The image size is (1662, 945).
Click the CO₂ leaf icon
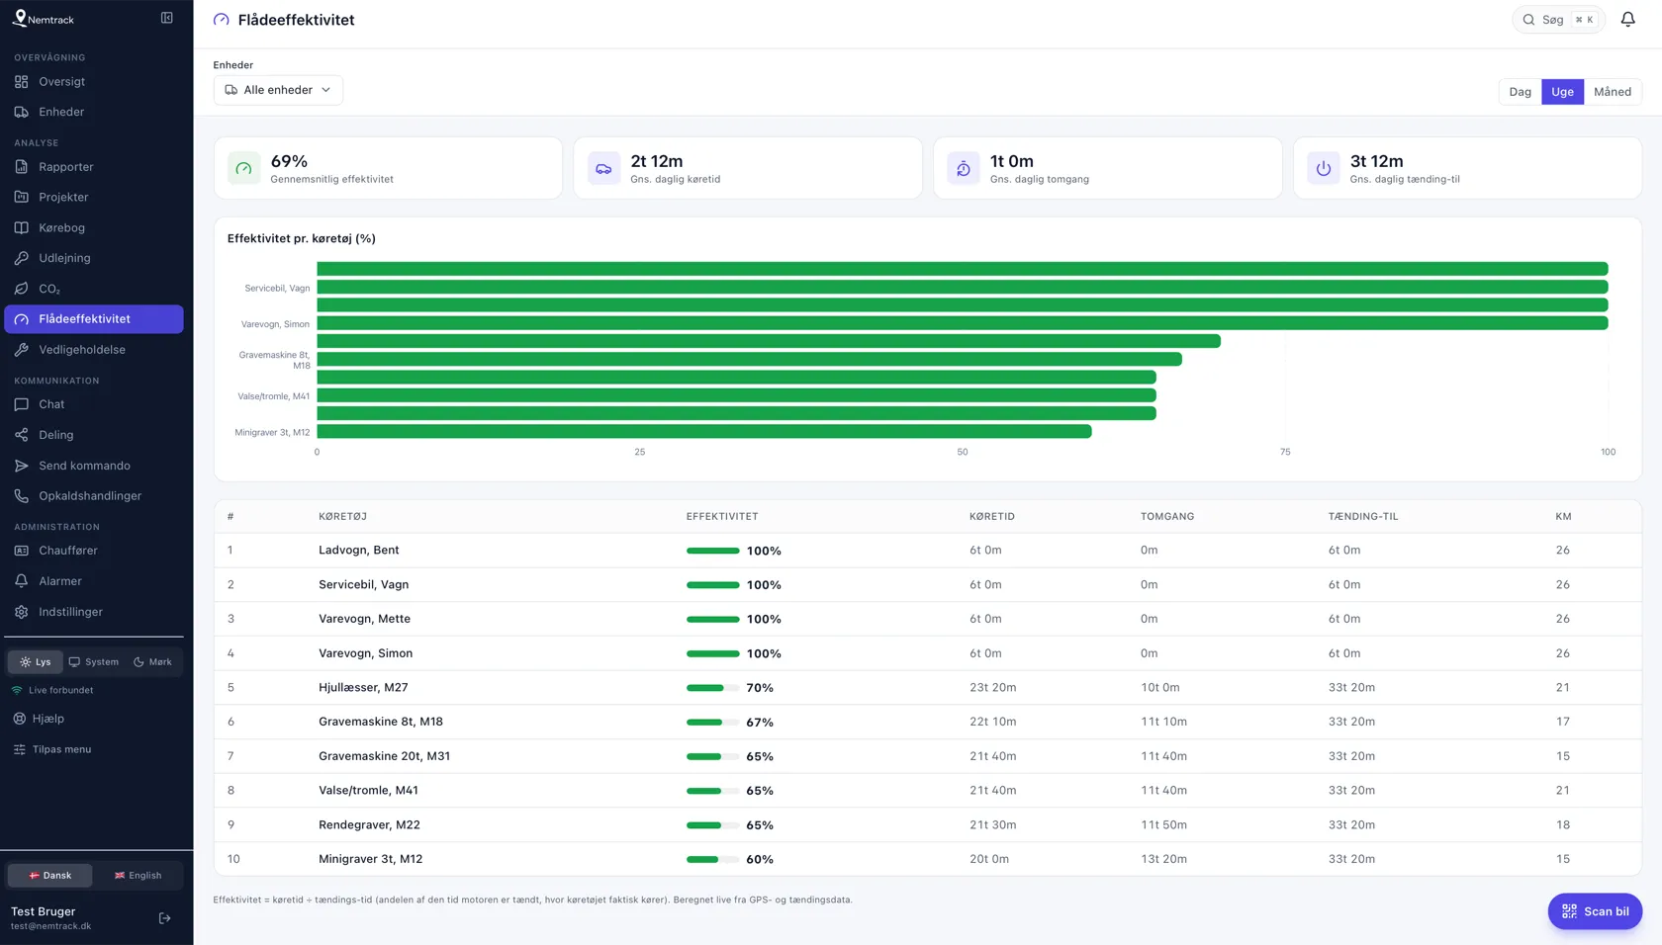point(21,289)
